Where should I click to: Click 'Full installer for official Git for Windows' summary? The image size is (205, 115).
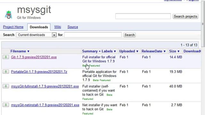pyautogui.click(x=99, y=59)
